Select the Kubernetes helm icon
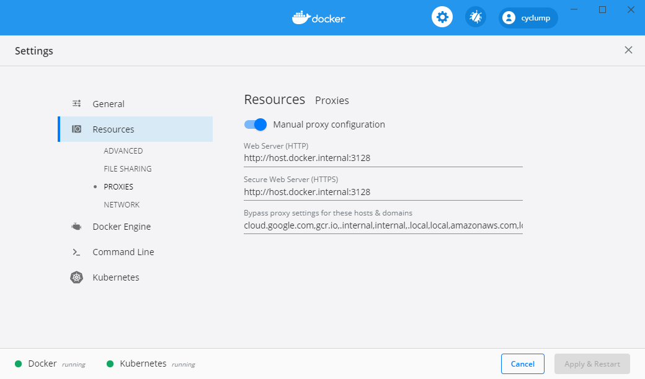This screenshot has width=645, height=379. pyautogui.click(x=76, y=277)
